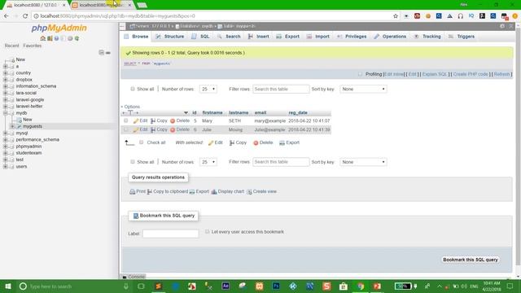Open the Insert tab
This screenshot has width=521, height=293.
pos(259,37)
